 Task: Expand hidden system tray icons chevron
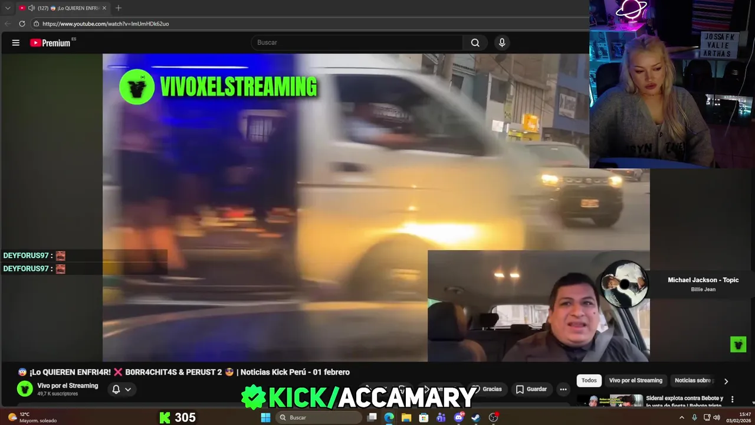coord(682,417)
